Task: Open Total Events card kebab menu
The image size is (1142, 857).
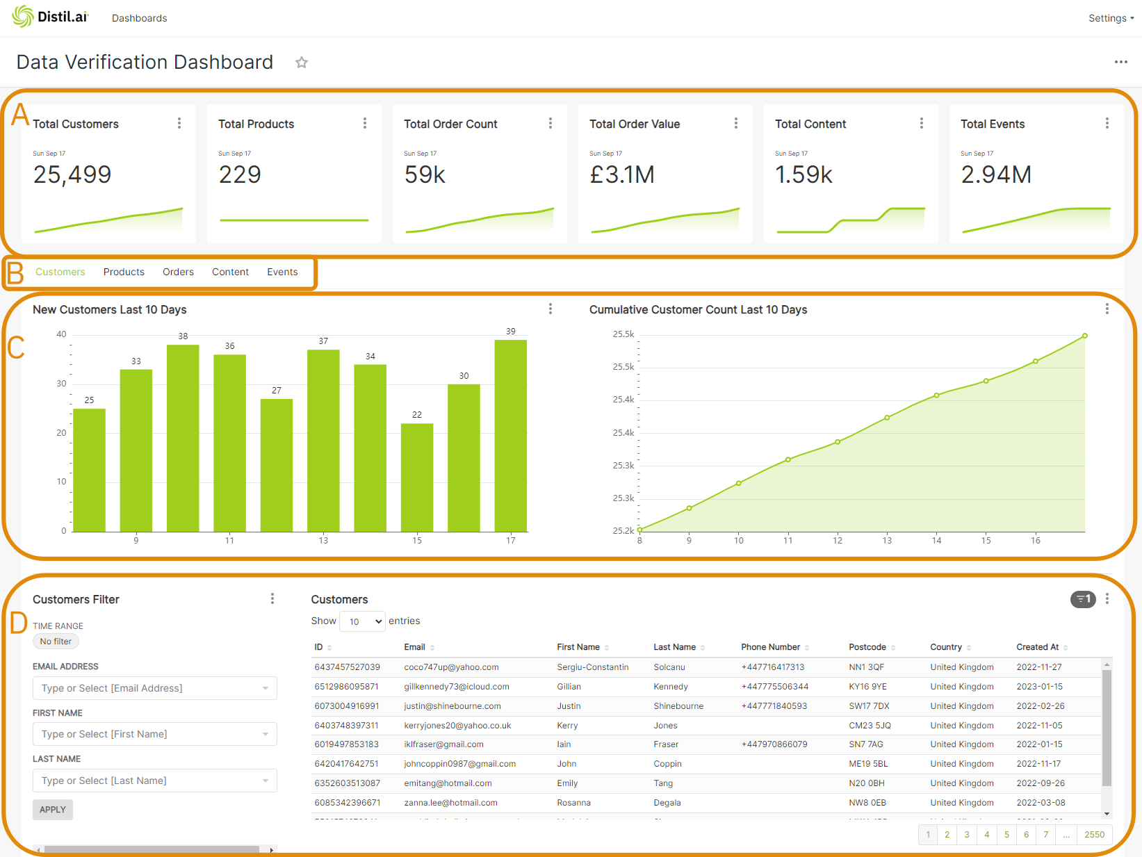Action: coord(1107,123)
